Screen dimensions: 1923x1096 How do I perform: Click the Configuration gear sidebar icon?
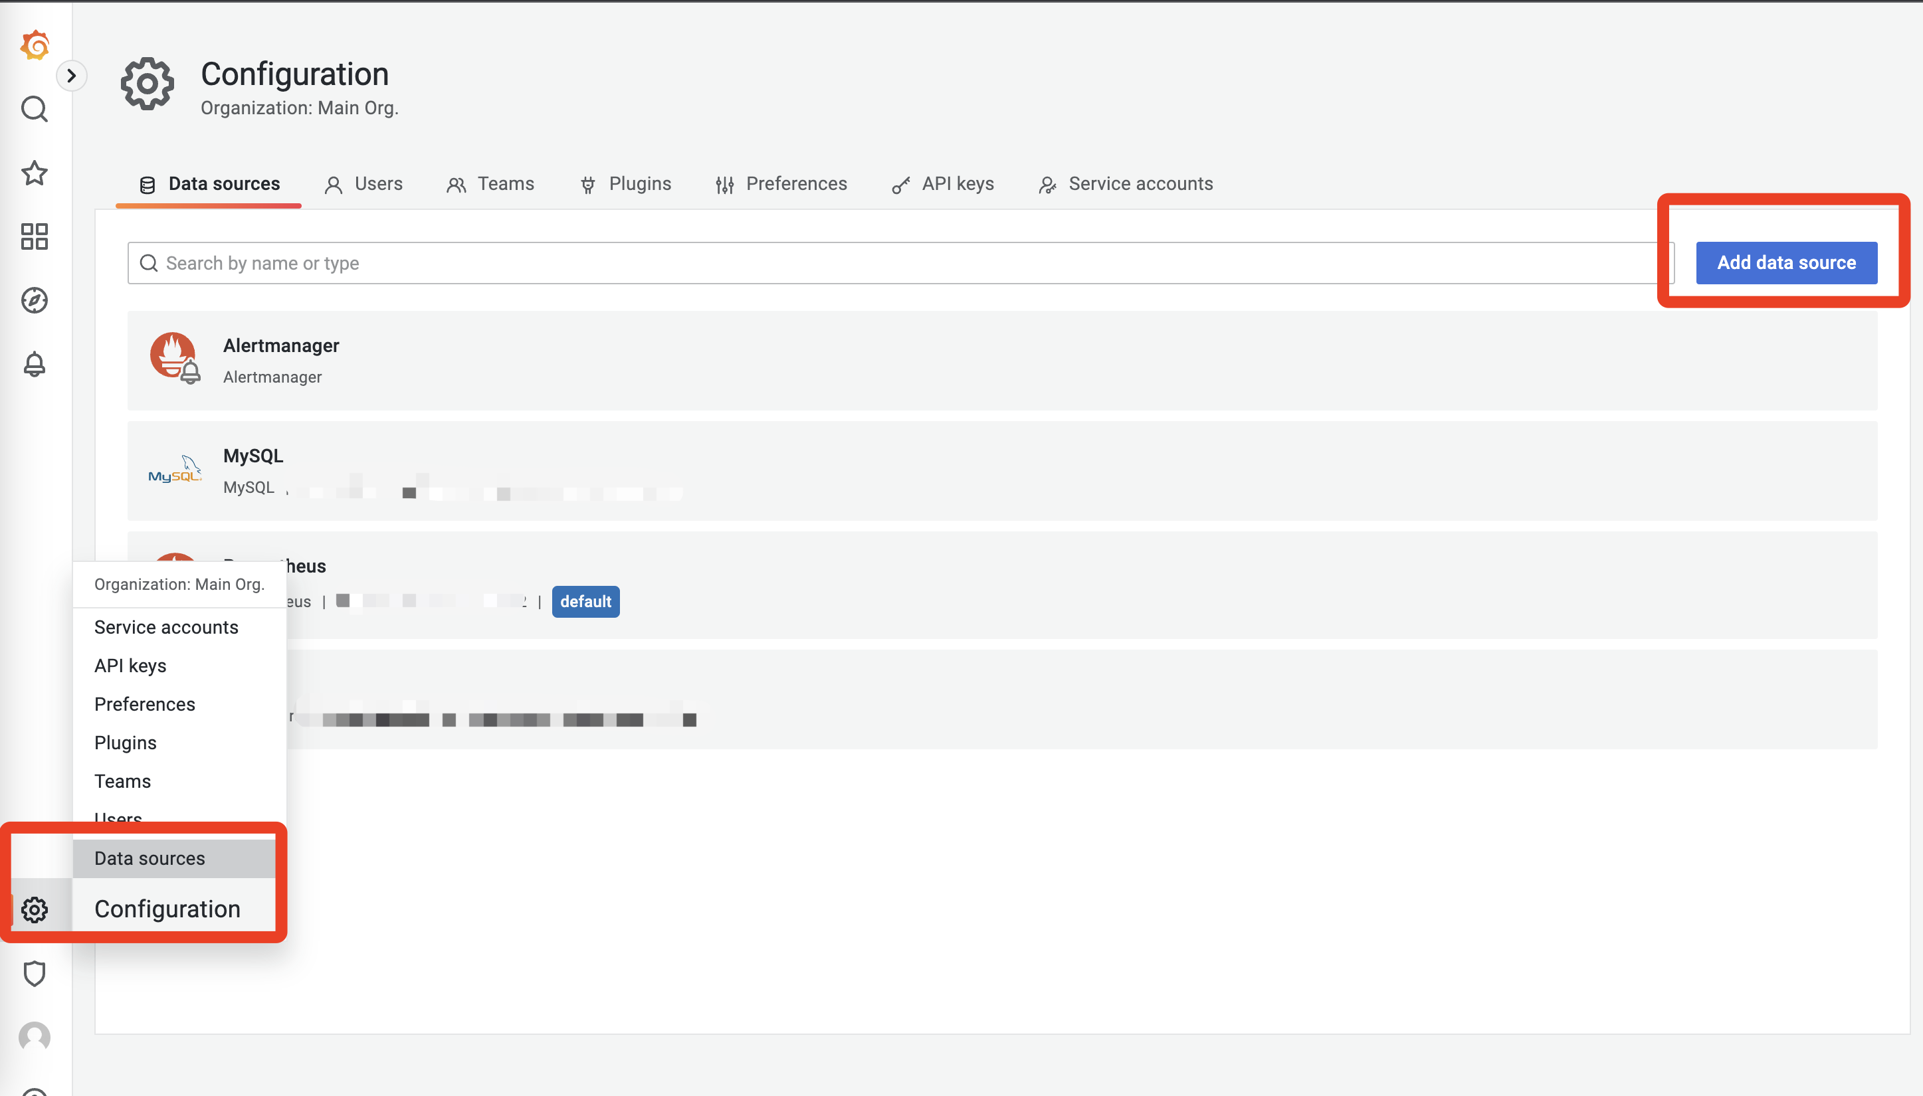(35, 909)
